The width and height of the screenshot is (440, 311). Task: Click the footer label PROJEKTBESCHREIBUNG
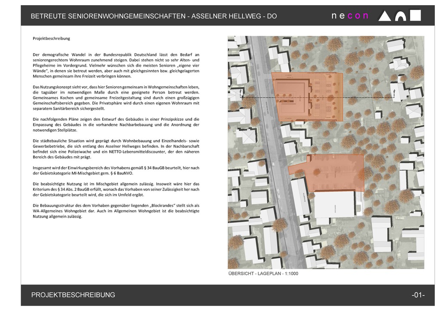(73, 295)
